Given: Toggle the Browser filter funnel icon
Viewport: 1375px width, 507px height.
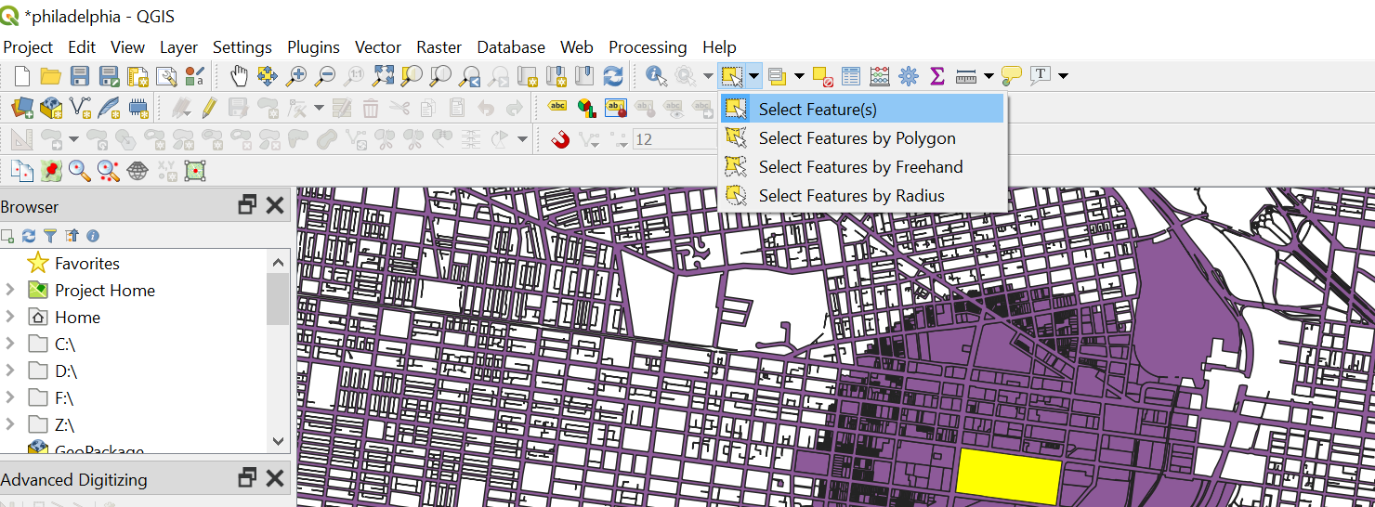Looking at the screenshot, I should click(50, 236).
